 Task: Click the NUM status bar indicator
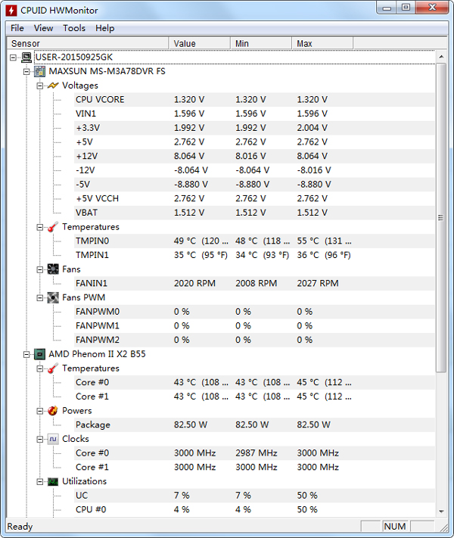click(395, 527)
